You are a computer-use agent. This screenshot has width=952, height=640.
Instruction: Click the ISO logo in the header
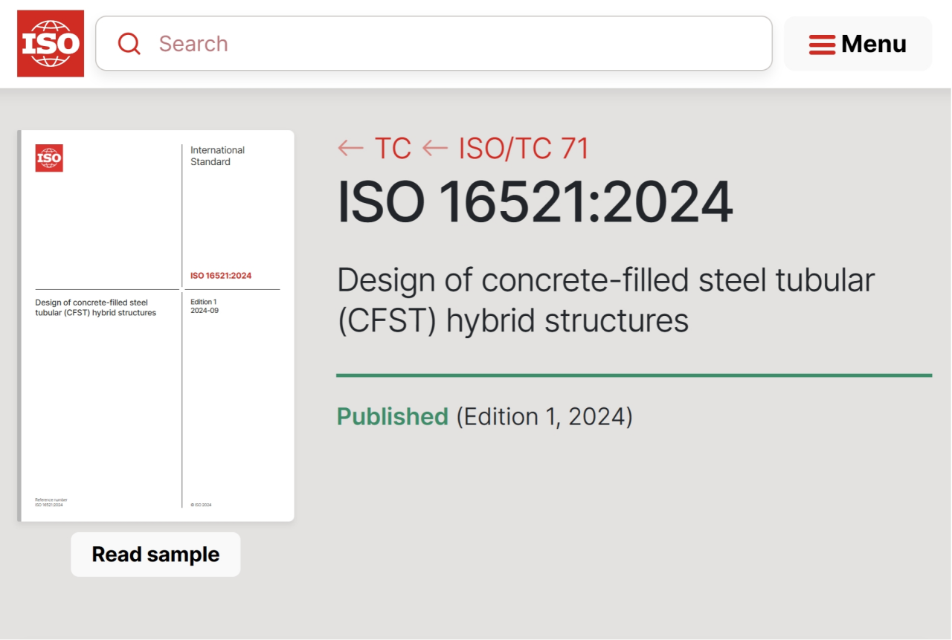51,44
